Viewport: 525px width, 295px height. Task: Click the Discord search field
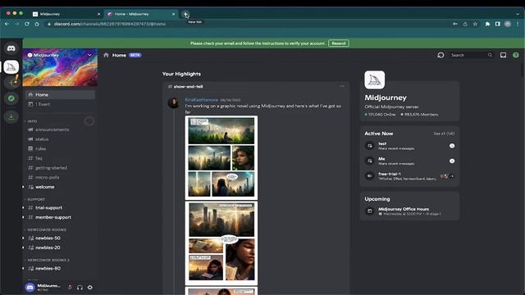pos(472,55)
